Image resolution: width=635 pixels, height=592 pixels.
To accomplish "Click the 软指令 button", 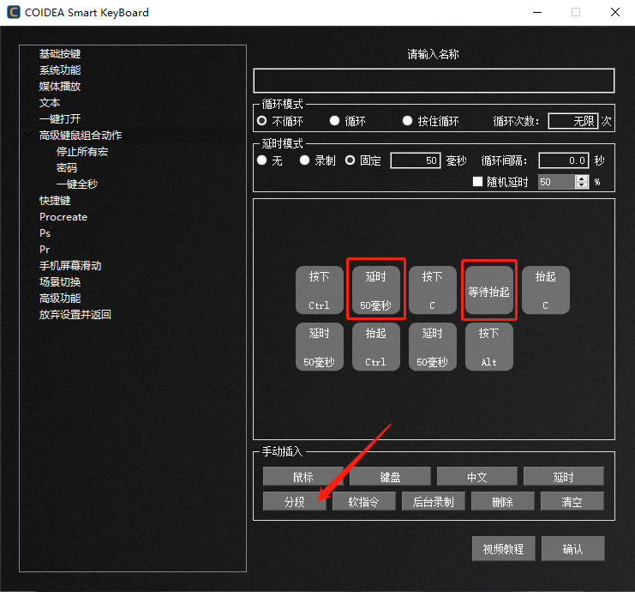I will [363, 502].
